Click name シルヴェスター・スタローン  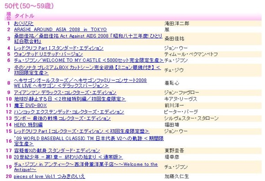[192, 118]
